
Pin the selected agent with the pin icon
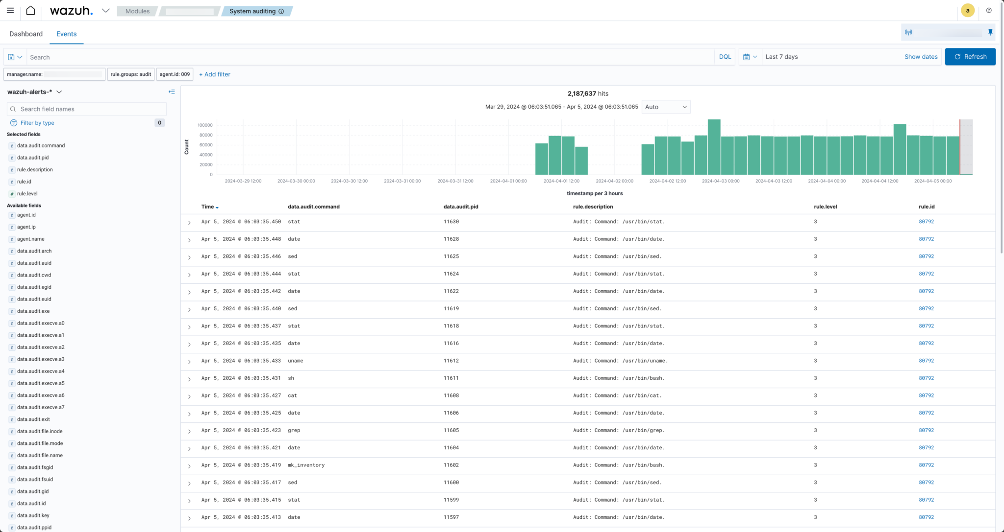point(990,32)
